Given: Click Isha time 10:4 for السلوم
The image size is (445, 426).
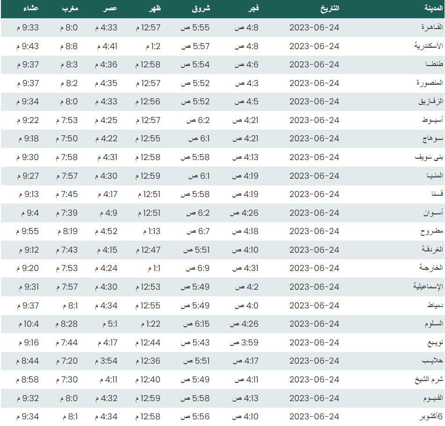Looking at the screenshot, I should click(29, 324).
